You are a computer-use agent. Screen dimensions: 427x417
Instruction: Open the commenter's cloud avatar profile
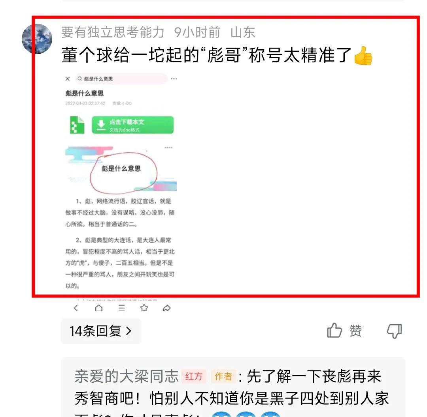37,39
